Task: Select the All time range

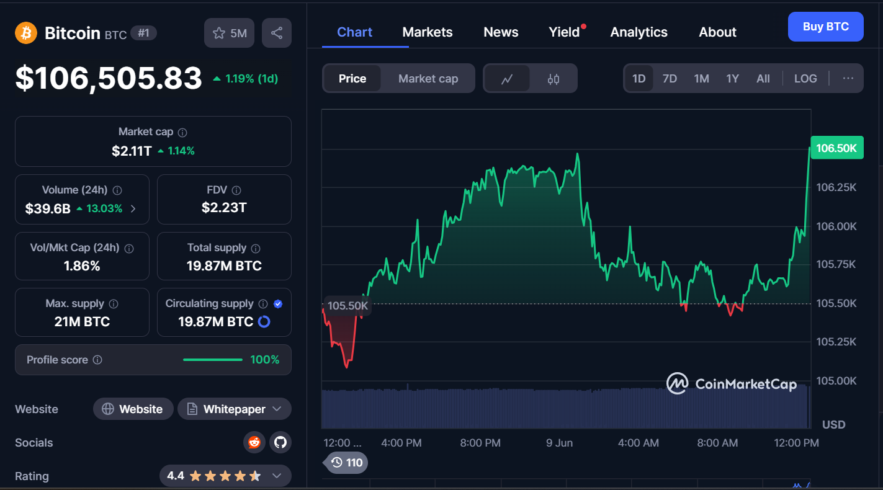Action: click(x=763, y=79)
